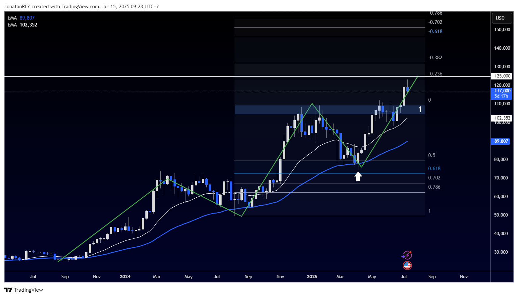Viewport: 518px width, 297px height.
Task: Select the EMA 102,352 indicator legend
Action: [23, 25]
